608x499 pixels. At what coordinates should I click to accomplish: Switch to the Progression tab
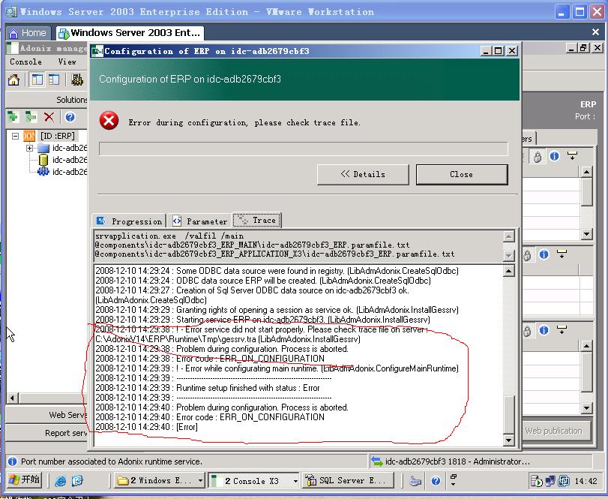point(129,221)
